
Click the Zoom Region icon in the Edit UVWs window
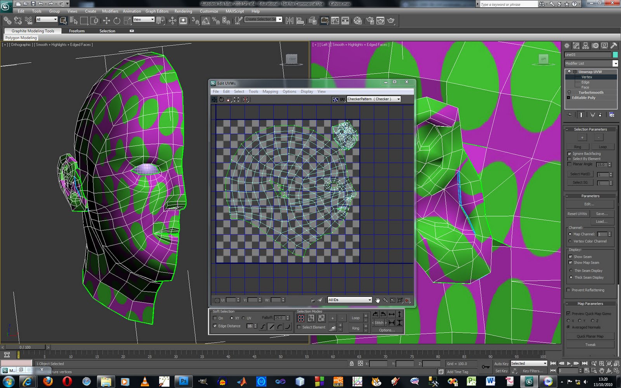click(393, 300)
